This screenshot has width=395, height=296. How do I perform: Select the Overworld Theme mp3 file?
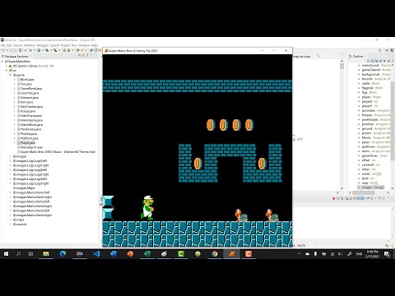[56, 152]
